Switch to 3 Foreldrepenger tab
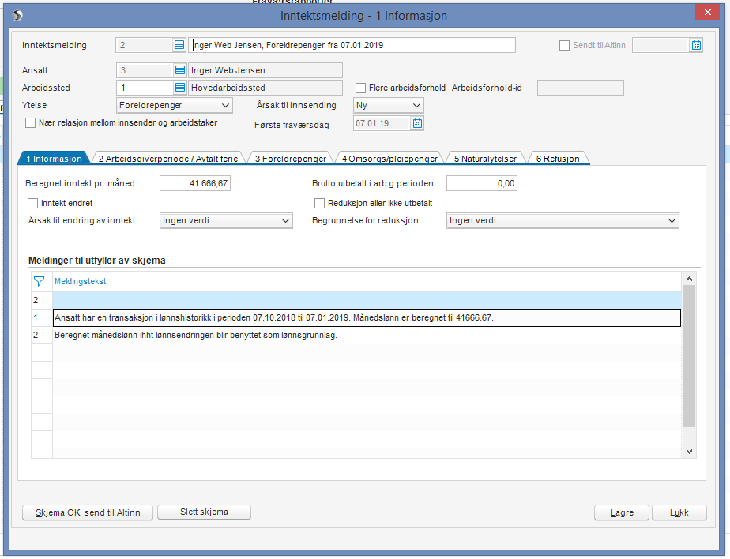Image resolution: width=730 pixels, height=559 pixels. coord(291,159)
